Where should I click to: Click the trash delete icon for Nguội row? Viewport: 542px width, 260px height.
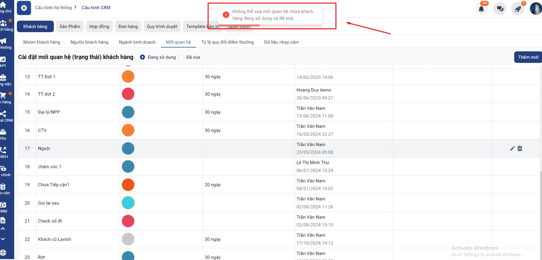[520, 148]
